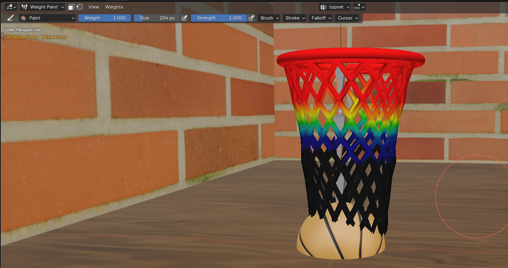The height and width of the screenshot is (268, 508).
Task: Open the topnet vertex group selector
Action: point(335,7)
